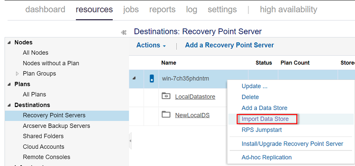Select Arcserve Backup Servers in the sidebar
This screenshot has width=355, height=166.
click(56, 126)
